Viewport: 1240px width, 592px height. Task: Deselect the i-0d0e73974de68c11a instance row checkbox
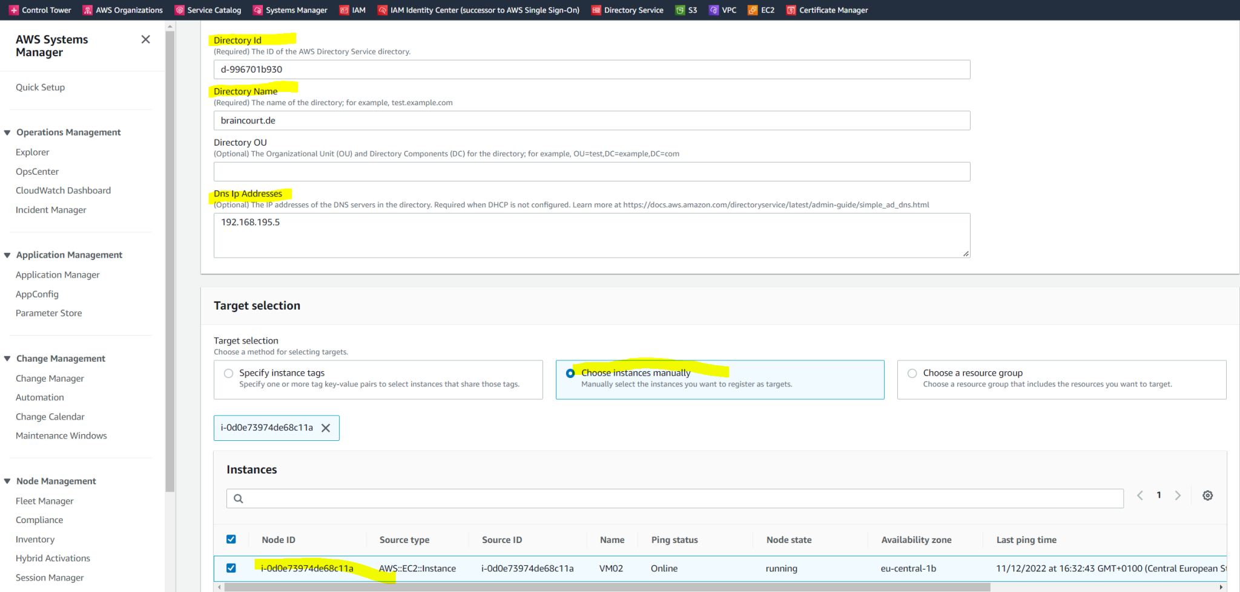click(231, 568)
